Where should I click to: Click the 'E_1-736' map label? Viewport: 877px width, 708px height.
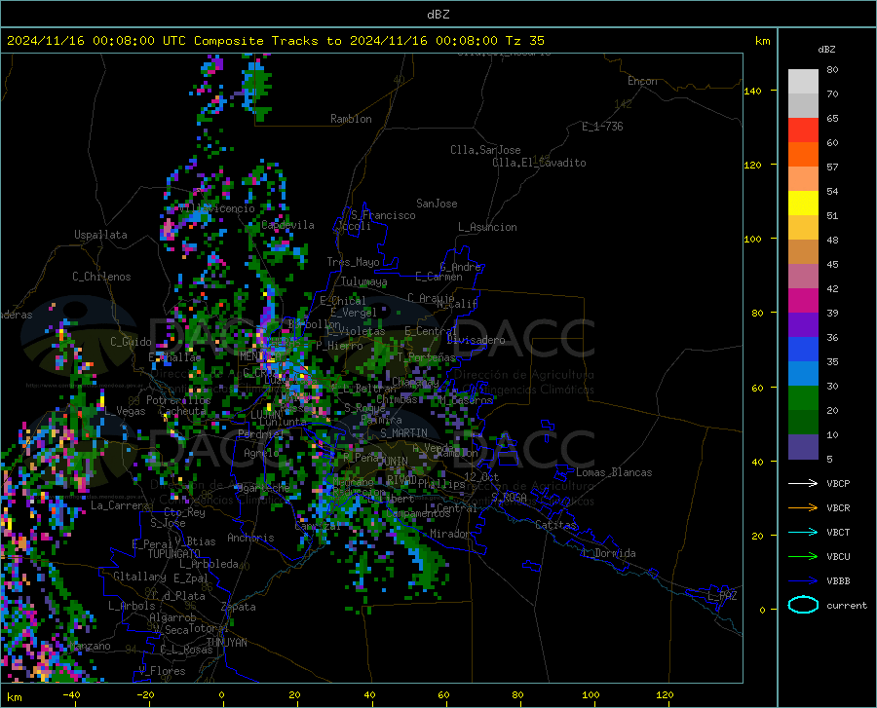tap(602, 127)
